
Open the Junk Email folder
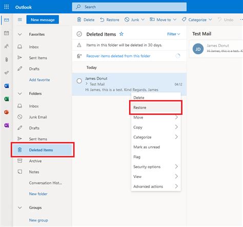coord(42,117)
